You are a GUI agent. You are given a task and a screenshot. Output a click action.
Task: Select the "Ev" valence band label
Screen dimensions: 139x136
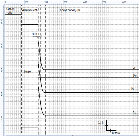point(134,113)
